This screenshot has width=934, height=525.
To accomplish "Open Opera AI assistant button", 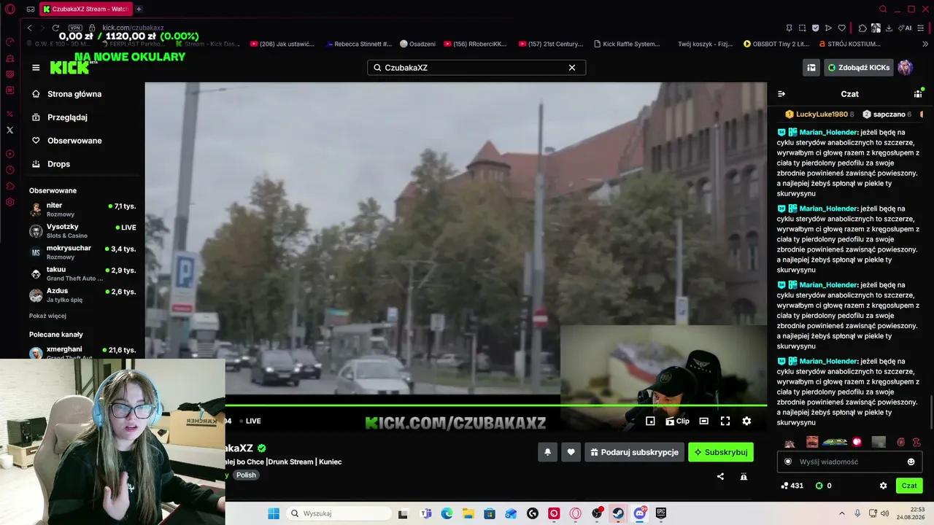I will click(906, 28).
